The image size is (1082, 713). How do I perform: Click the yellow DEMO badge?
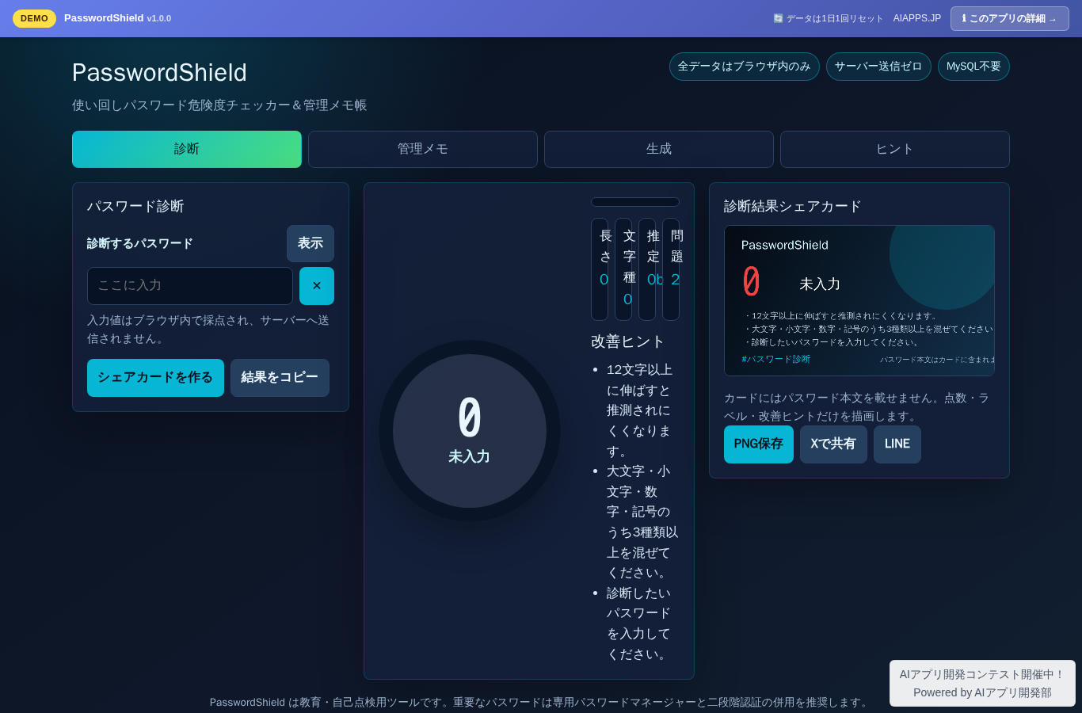tap(34, 18)
